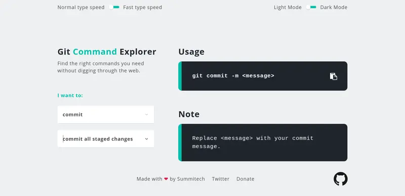Click the Git Command Explorer heading

click(x=107, y=52)
